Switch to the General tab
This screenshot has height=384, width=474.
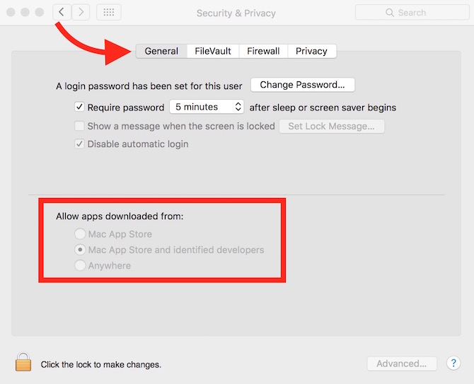pos(161,51)
